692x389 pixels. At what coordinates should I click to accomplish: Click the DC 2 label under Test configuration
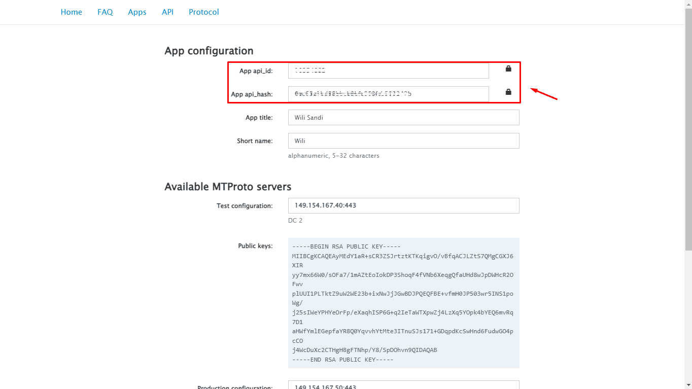pos(295,220)
